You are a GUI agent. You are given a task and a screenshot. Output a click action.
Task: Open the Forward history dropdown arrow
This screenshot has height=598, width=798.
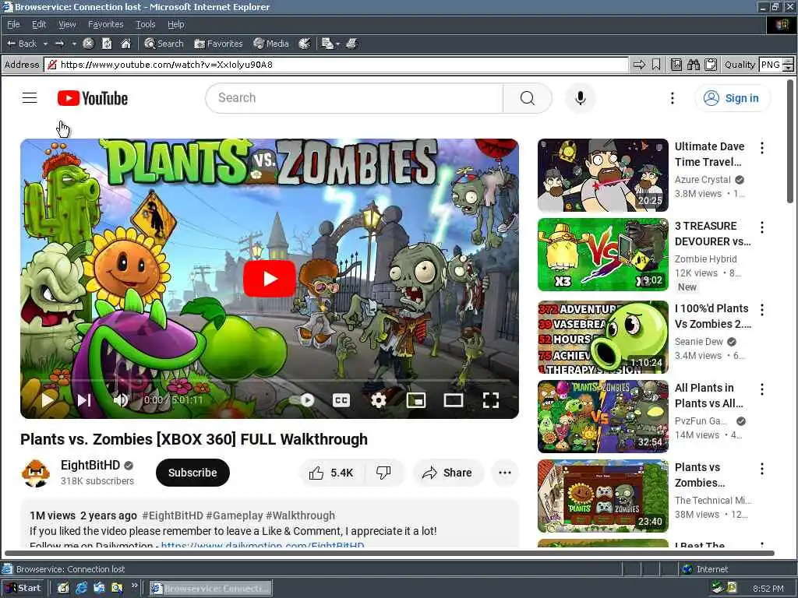pyautogui.click(x=74, y=44)
